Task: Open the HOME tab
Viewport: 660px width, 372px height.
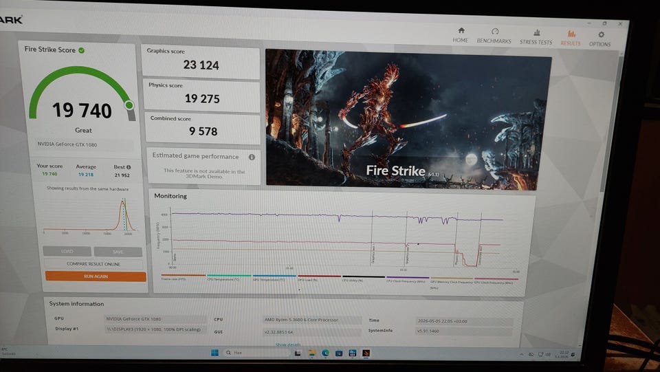Action: (461, 35)
